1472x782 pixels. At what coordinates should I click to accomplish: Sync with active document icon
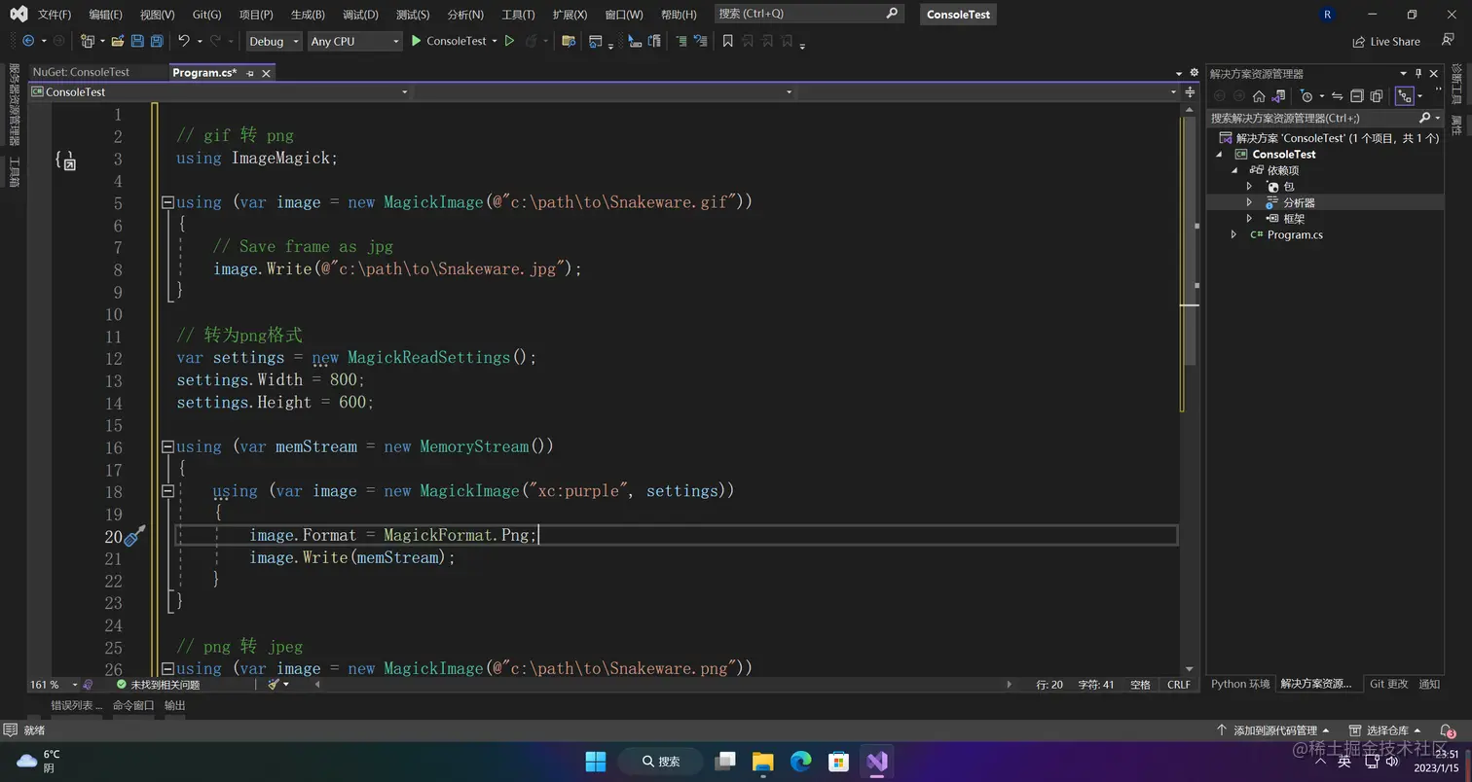[1338, 96]
